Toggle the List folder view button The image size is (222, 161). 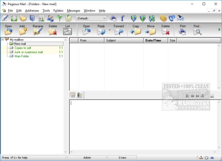tap(67, 32)
